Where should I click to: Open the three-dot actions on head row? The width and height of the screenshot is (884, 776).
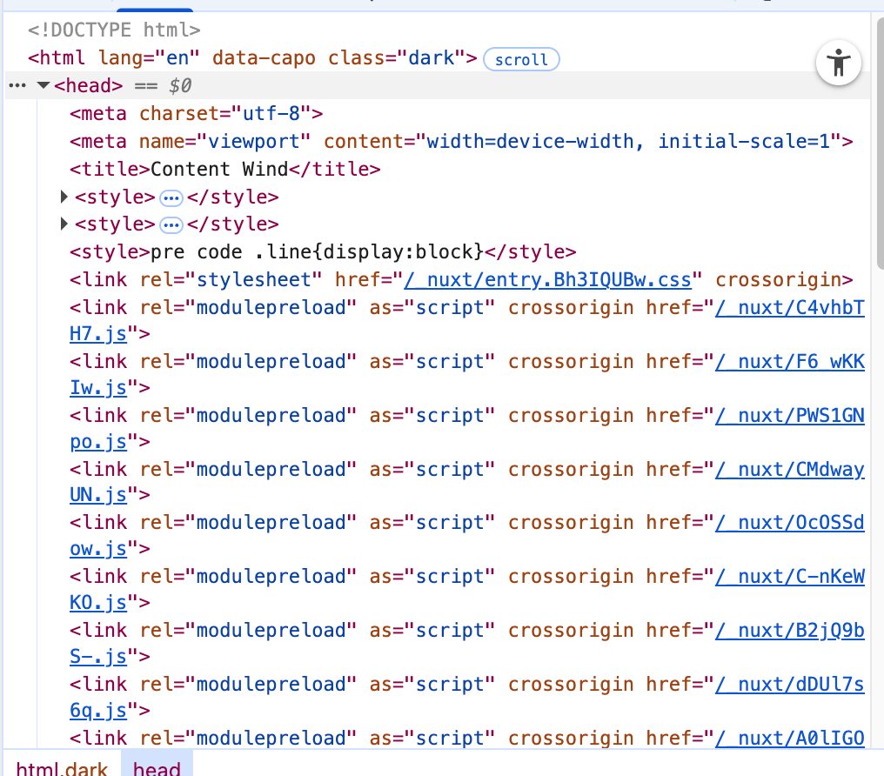tap(17, 86)
